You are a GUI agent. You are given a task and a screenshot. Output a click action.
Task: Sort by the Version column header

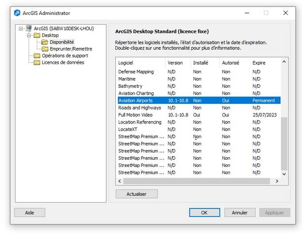[x=178, y=63]
